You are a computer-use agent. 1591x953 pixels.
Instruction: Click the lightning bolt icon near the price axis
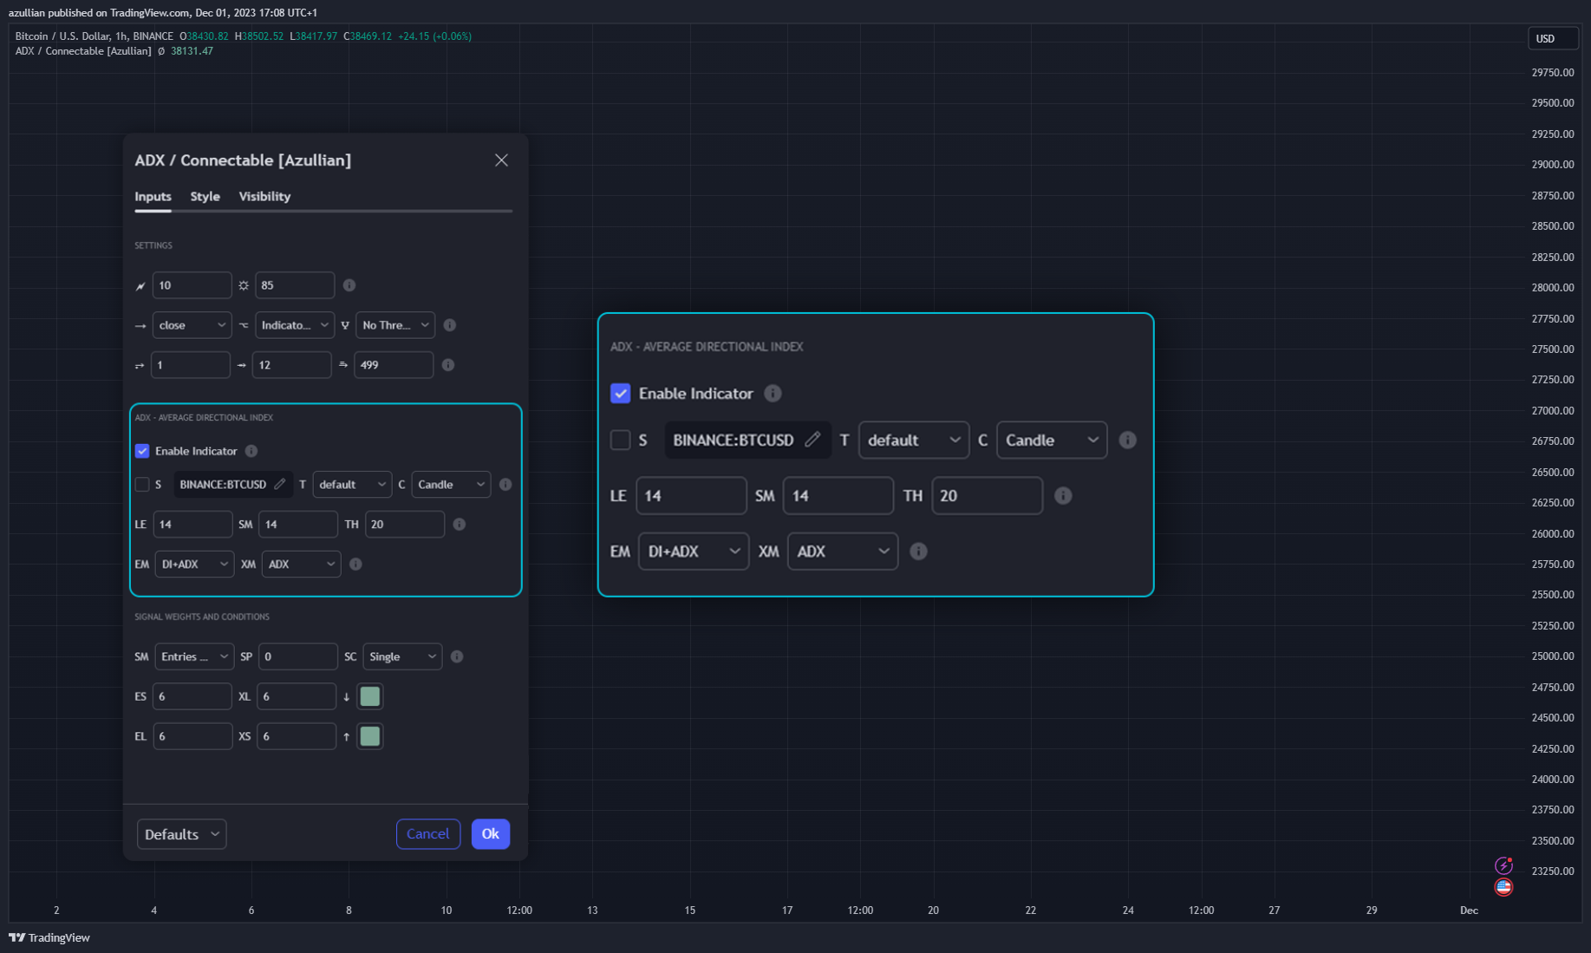pos(1503,865)
